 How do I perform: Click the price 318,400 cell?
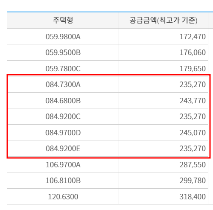click(x=163, y=196)
